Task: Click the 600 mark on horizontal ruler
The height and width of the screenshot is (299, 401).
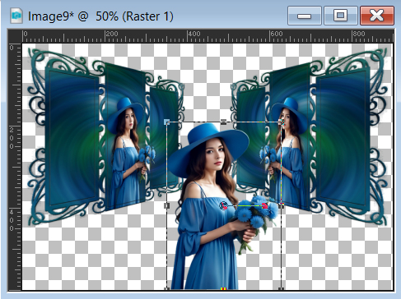Action: (277, 34)
